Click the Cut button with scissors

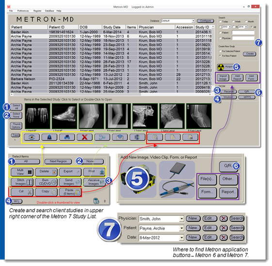(22, 192)
